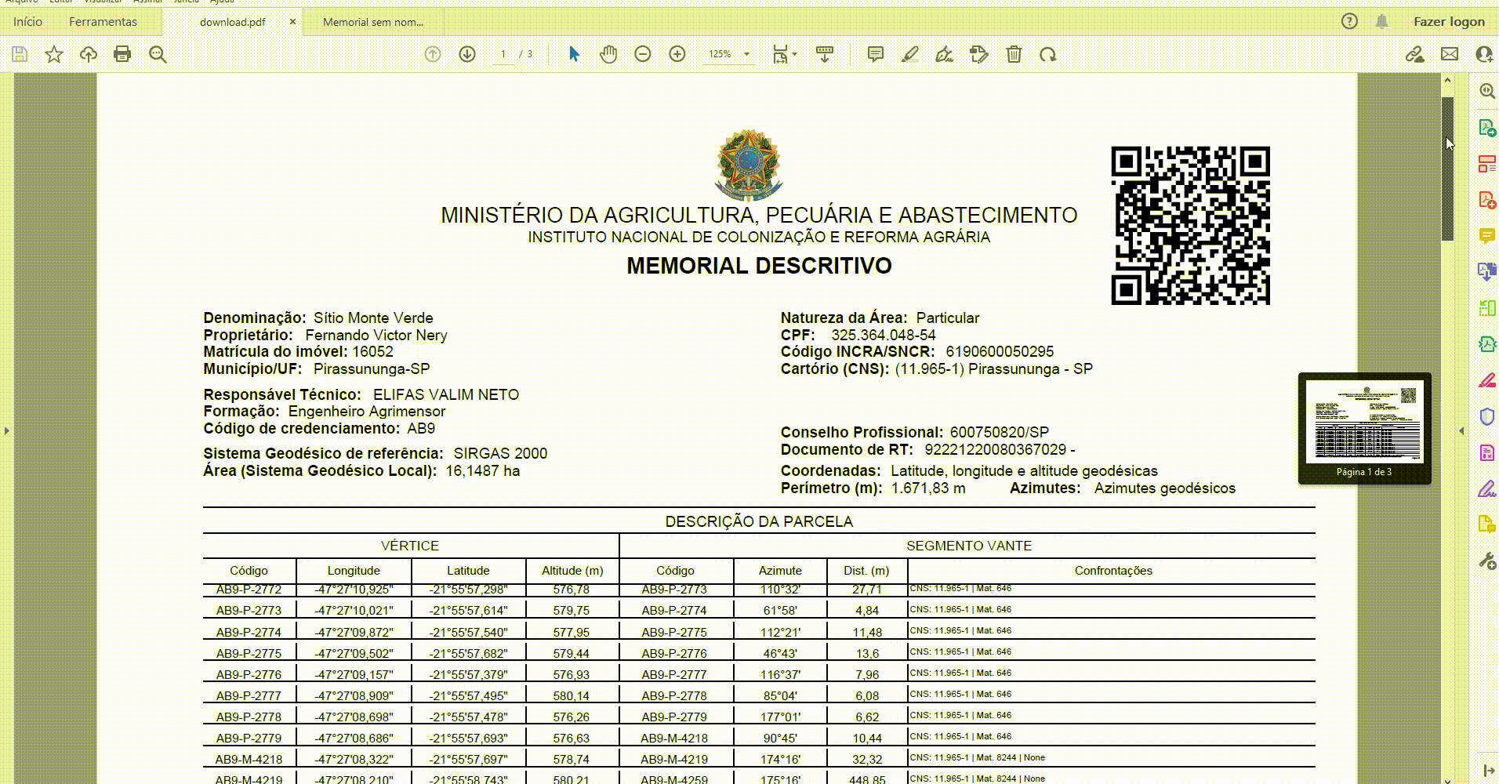
Task: Click the Fazer logon button
Action: tap(1449, 22)
